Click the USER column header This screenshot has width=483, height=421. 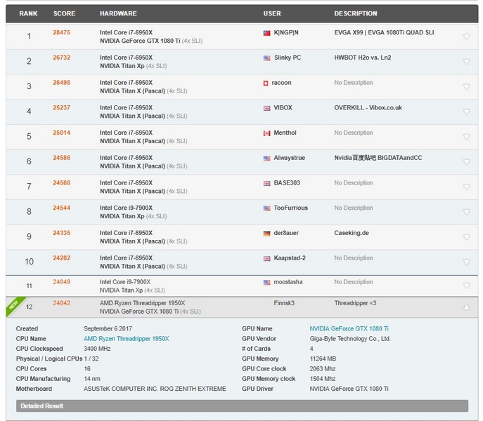(x=272, y=13)
